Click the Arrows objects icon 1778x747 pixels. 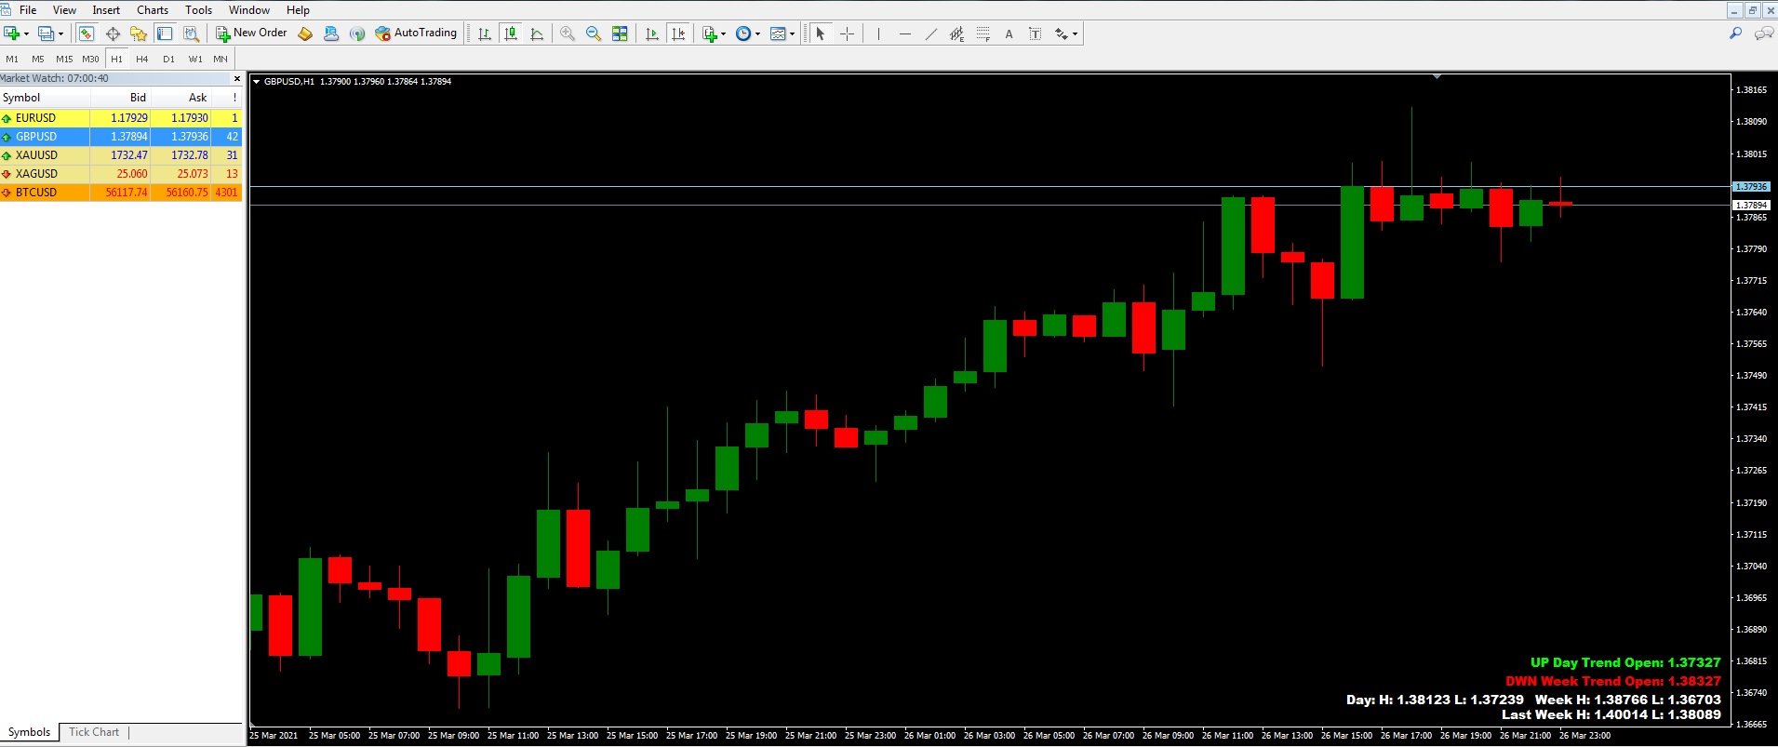click(x=1062, y=33)
